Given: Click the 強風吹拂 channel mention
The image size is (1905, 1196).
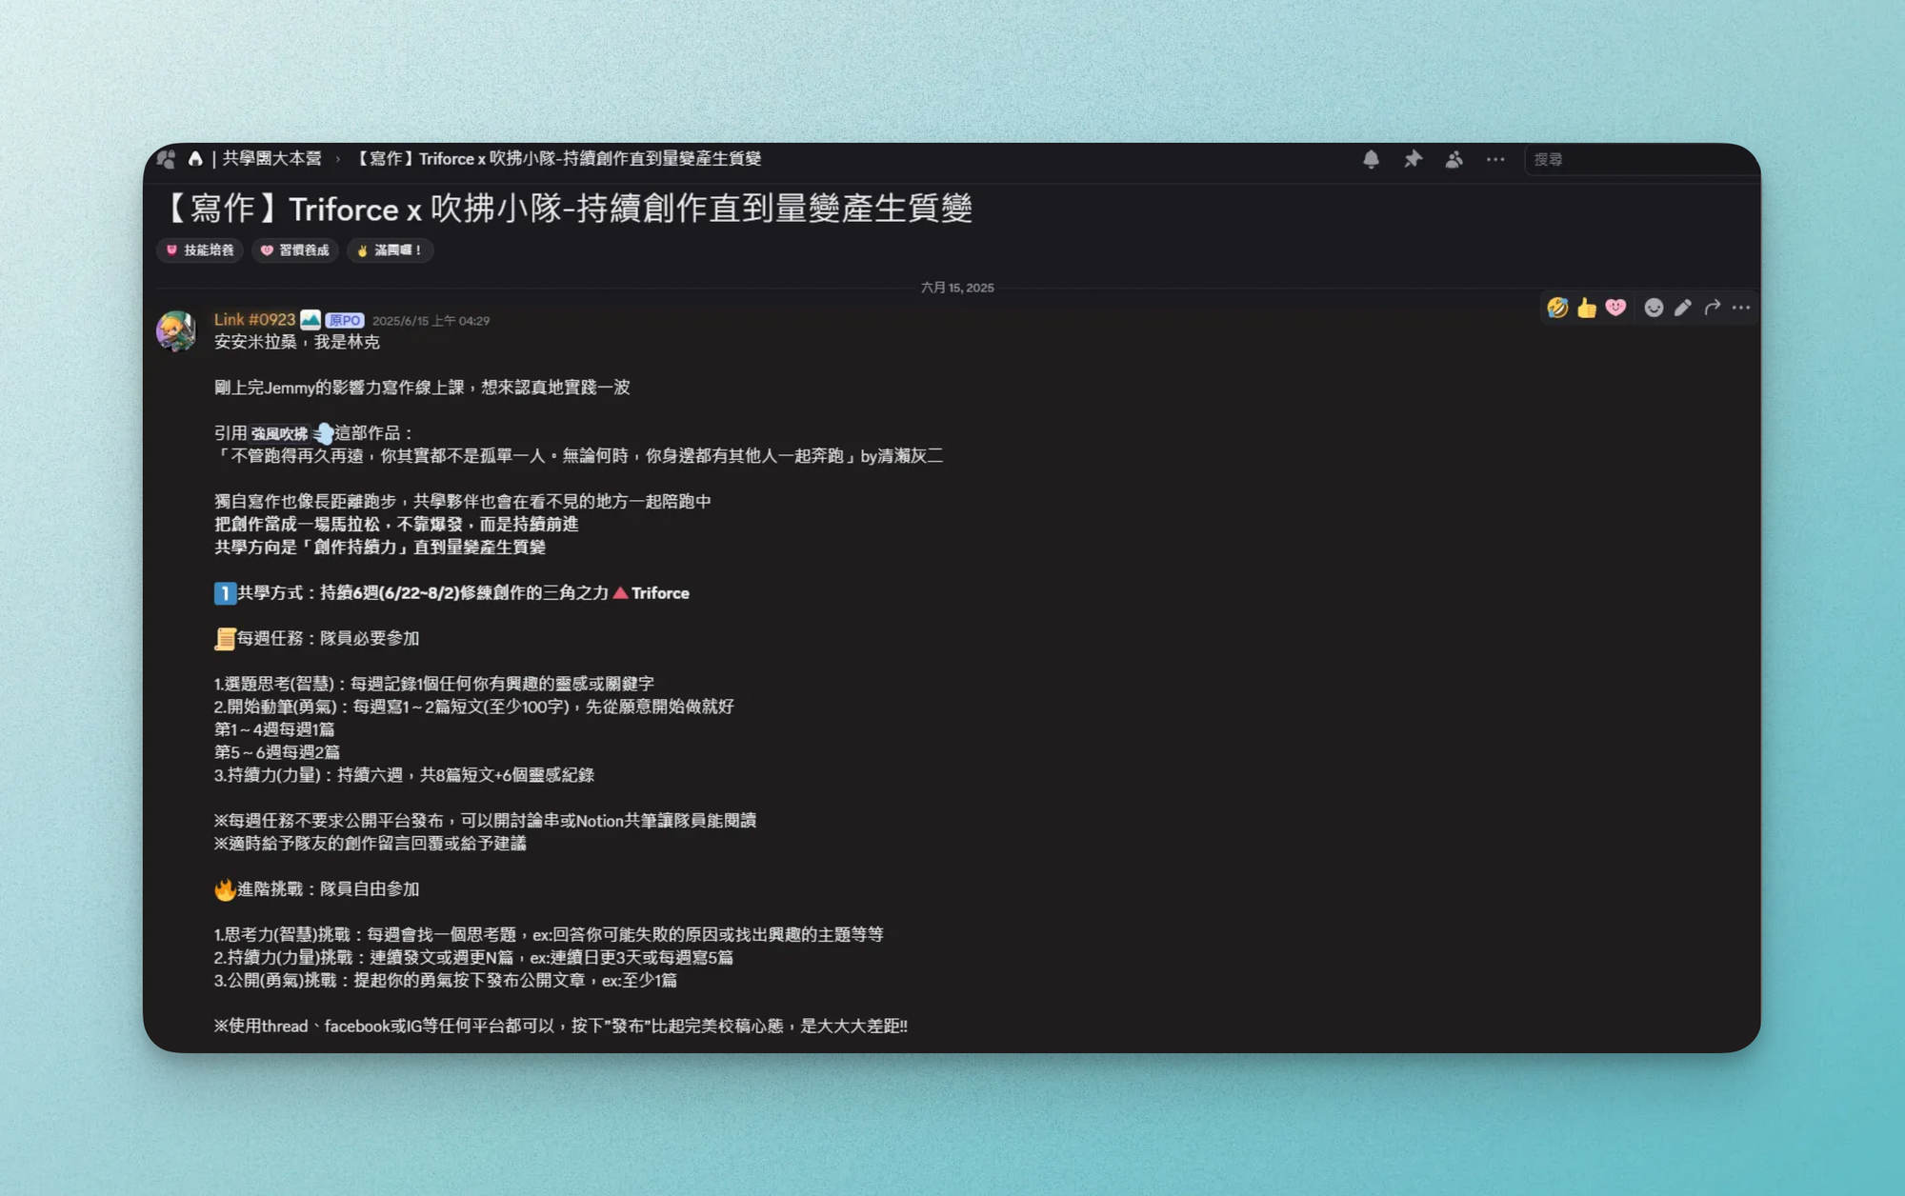Looking at the screenshot, I should coord(279,433).
